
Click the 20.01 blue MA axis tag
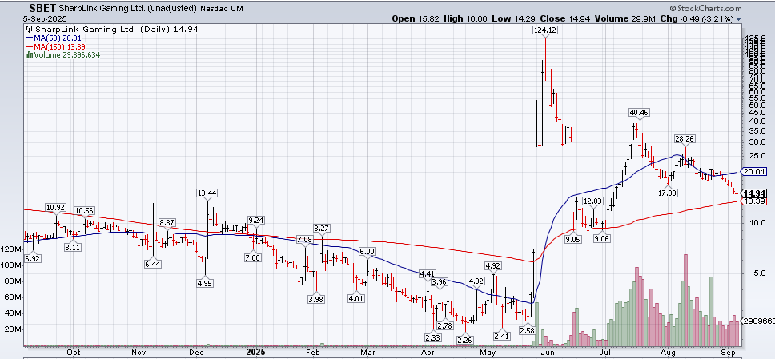pos(755,172)
